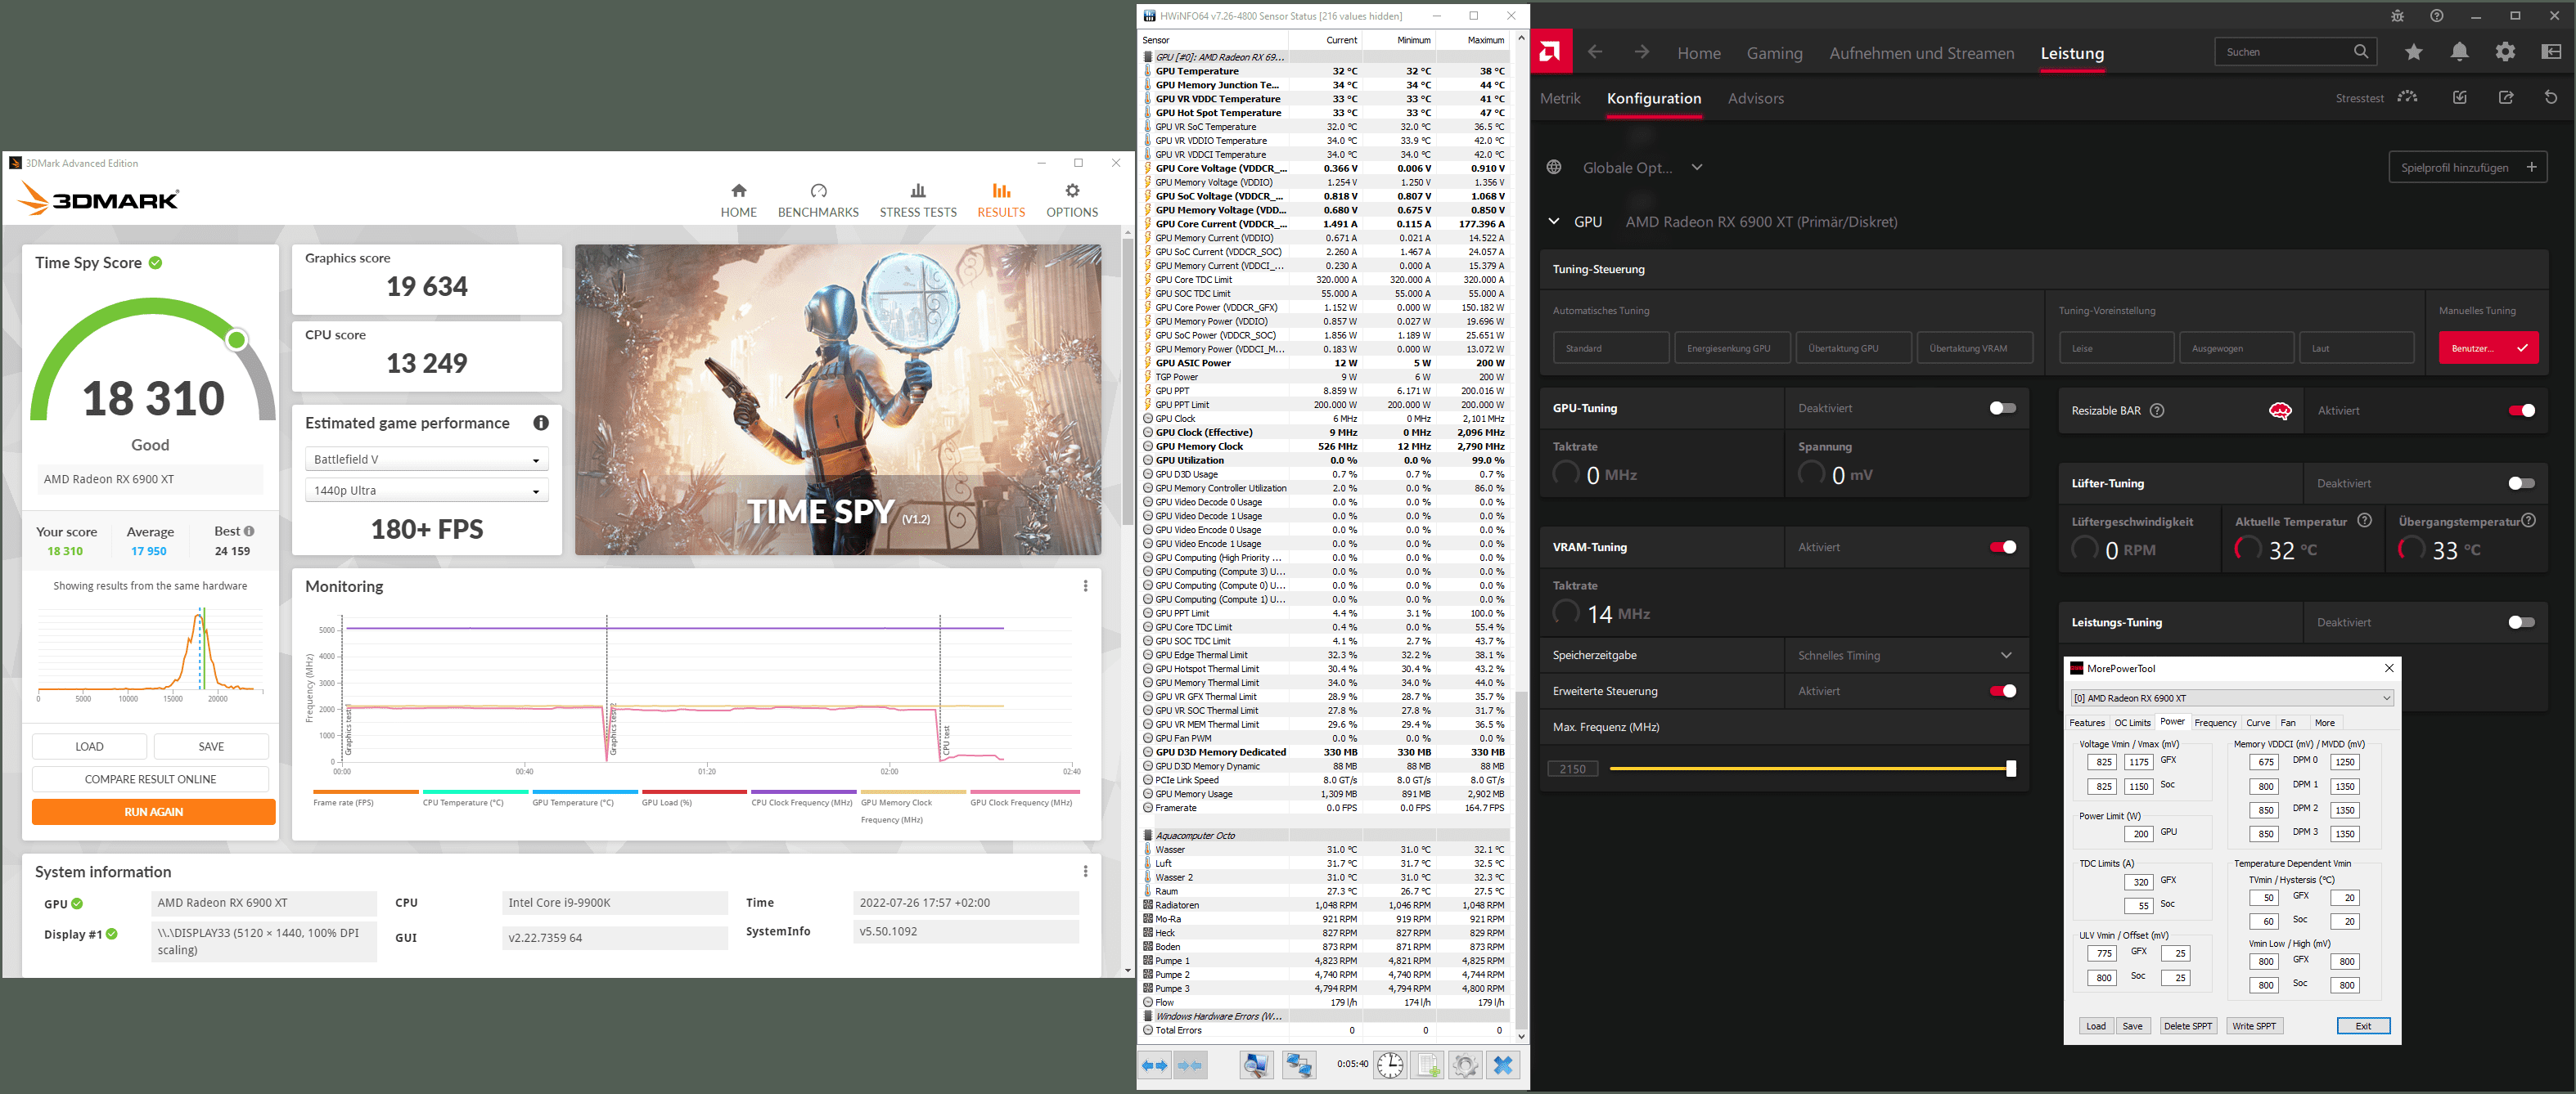Open AMD Software notifications bell
The width and height of the screenshot is (2576, 1094).
click(x=2459, y=52)
